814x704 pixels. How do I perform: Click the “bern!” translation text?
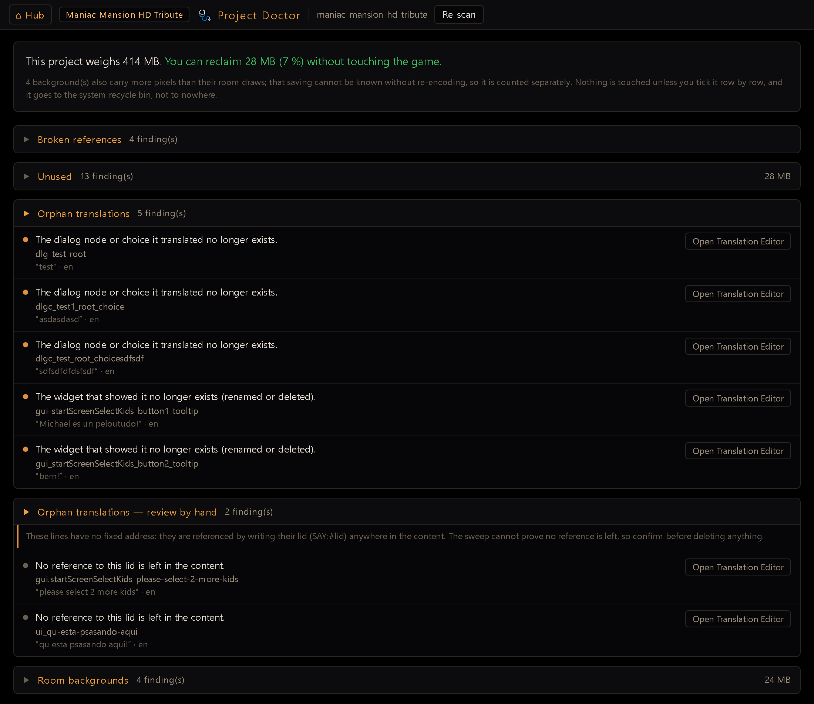(x=49, y=477)
